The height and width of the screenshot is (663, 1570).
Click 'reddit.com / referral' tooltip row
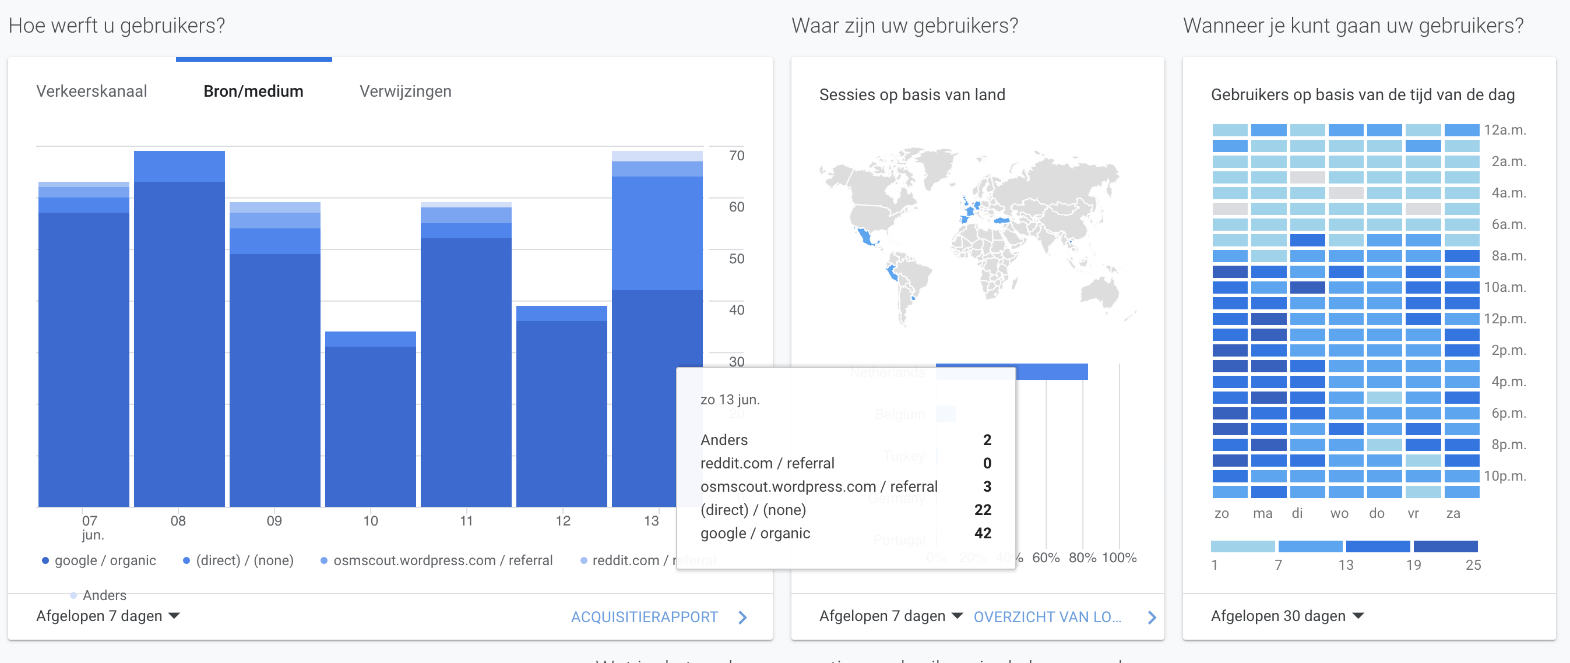[846, 464]
